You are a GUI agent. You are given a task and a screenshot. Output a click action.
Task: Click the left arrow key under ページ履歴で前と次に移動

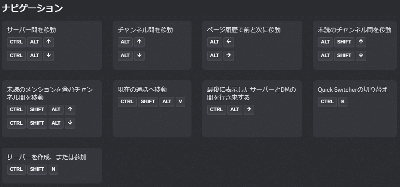pyautogui.click(x=229, y=42)
